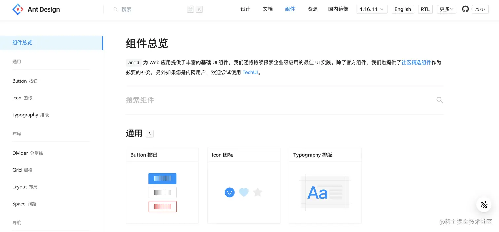Switch language with the English button
The image size is (499, 232).
[403, 9]
